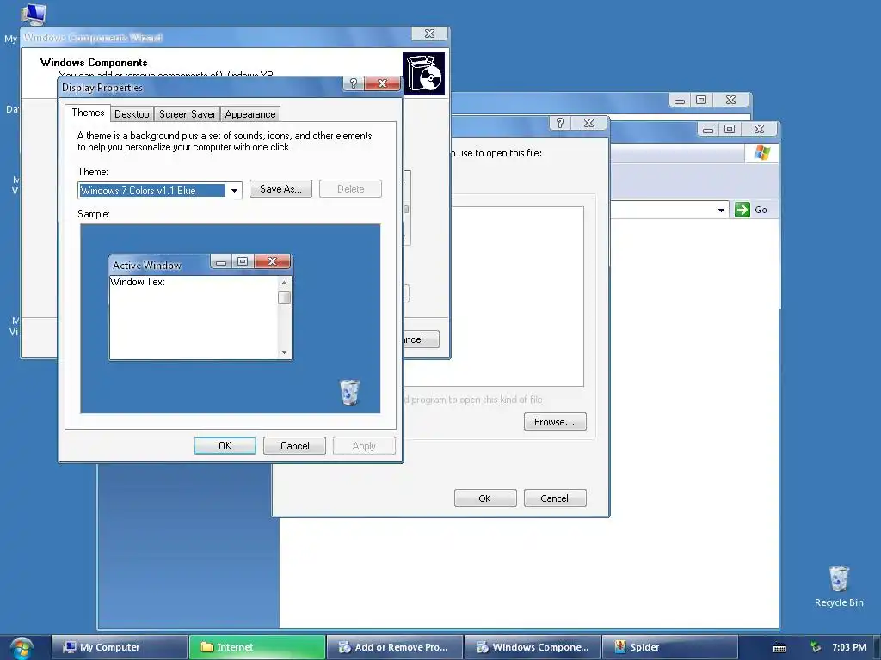This screenshot has width=881, height=660.
Task: Open the Start menu orb
Action: [x=22, y=648]
